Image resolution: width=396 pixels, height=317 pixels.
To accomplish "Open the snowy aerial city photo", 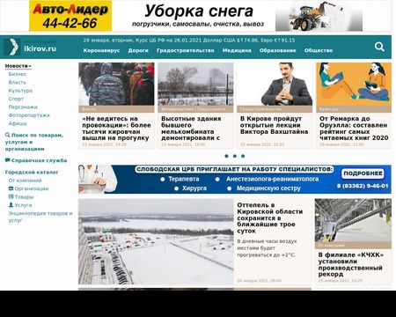I will (156, 241).
